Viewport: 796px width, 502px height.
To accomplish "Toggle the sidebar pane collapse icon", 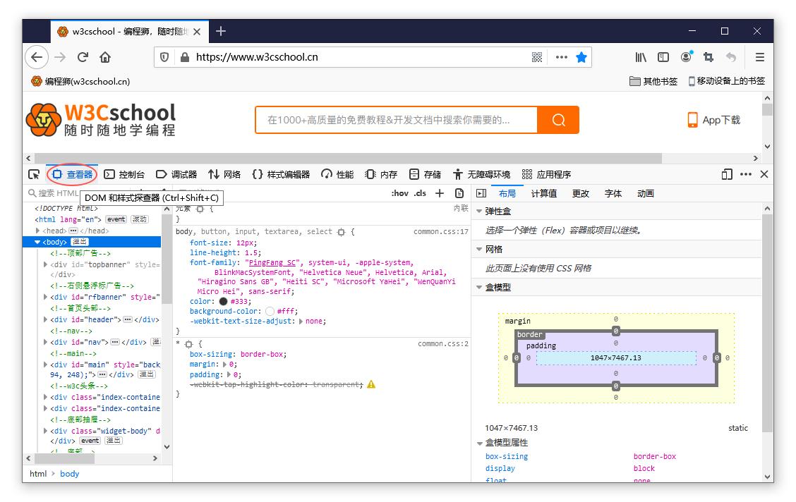I will 481,193.
